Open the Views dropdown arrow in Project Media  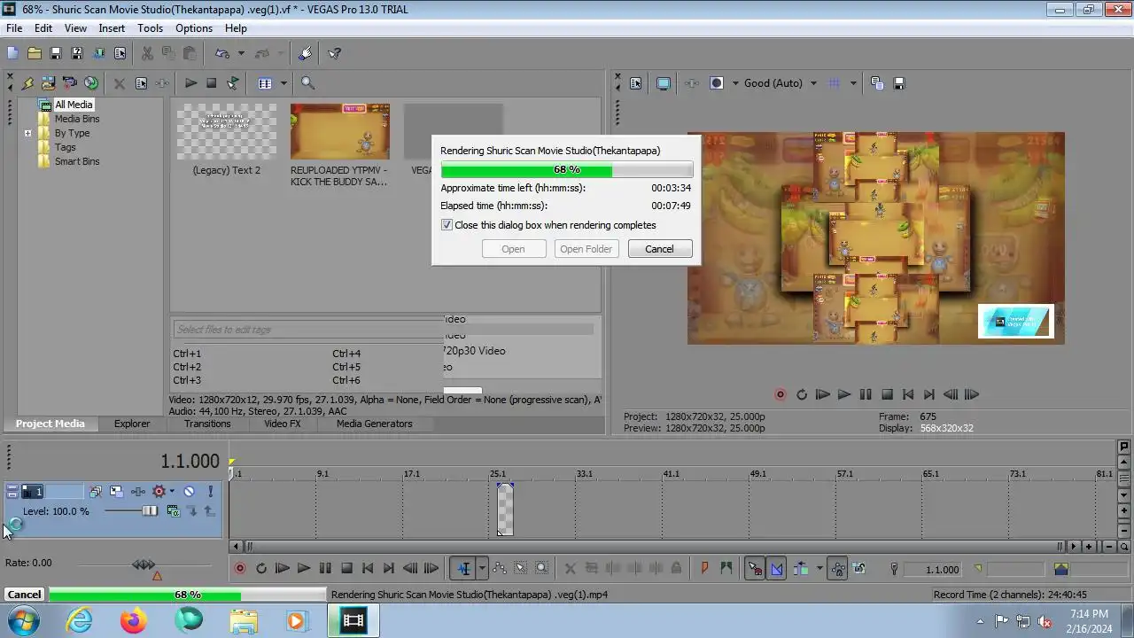point(283,83)
